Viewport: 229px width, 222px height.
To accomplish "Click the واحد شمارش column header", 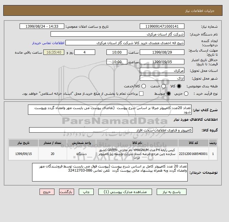I will tap(81, 143).
